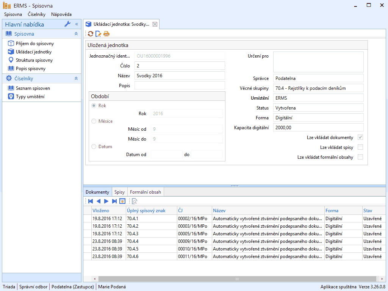Screen dimensions: 388x291
Task: Collapse the Číselníky sidebar section
Action: pyautogui.click(x=76, y=78)
